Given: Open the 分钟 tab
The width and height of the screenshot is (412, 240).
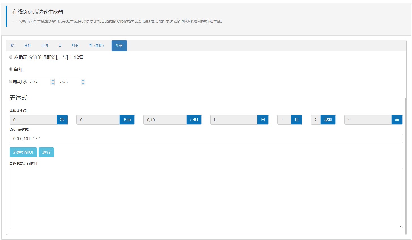Looking at the screenshot, I should pos(27,46).
